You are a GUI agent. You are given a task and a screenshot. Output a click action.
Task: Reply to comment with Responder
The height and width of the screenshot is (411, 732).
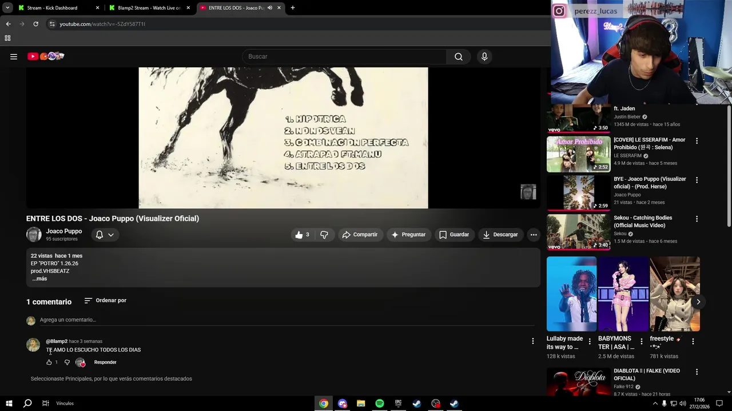point(105,362)
